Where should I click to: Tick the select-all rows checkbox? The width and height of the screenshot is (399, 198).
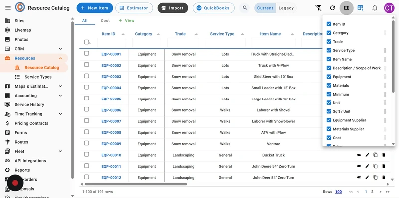(x=86, y=42)
